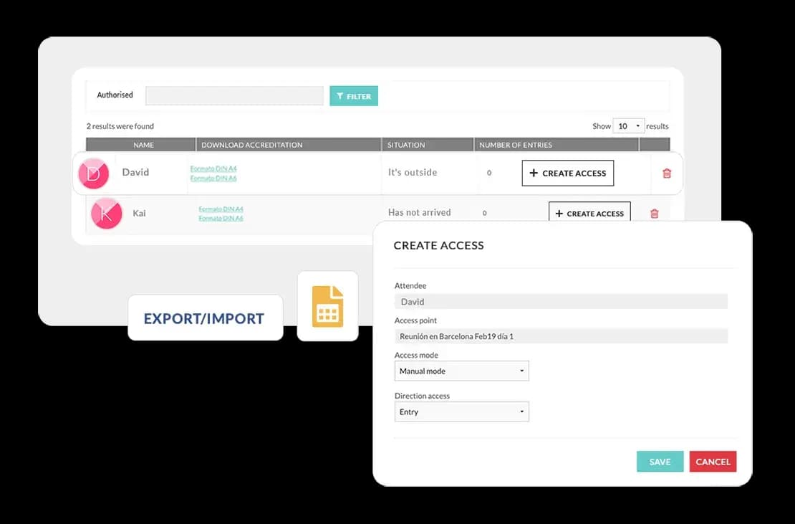795x524 pixels.
Task: Click the Authorised label
Action: point(115,95)
